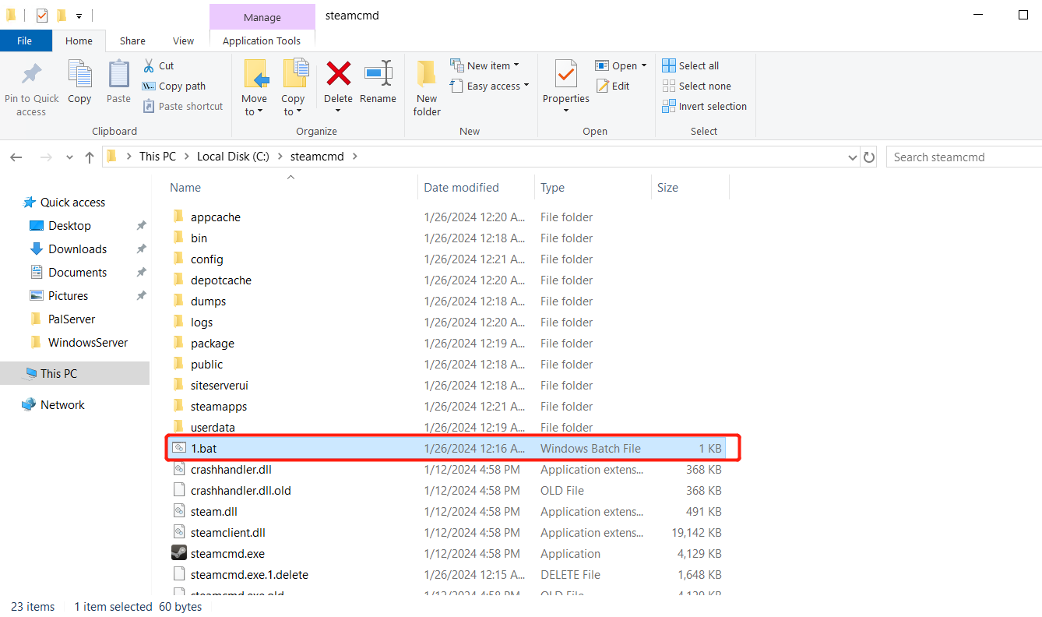Click the Manage contextual tab
The image size is (1042, 617).
262,17
